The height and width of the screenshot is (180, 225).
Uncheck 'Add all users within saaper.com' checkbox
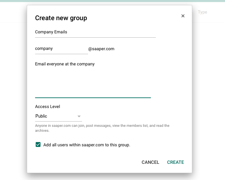tap(38, 145)
